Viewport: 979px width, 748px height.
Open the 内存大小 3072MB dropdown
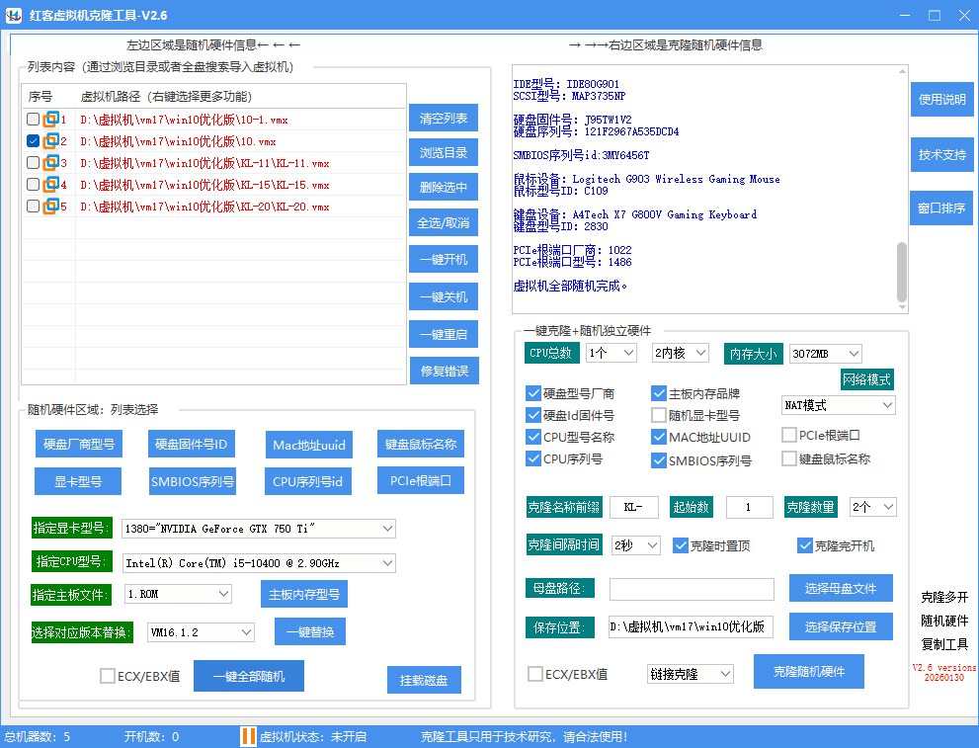[826, 353]
